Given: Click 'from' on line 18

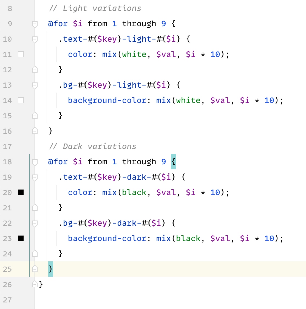Looking at the screenshot, I should (x=97, y=162).
